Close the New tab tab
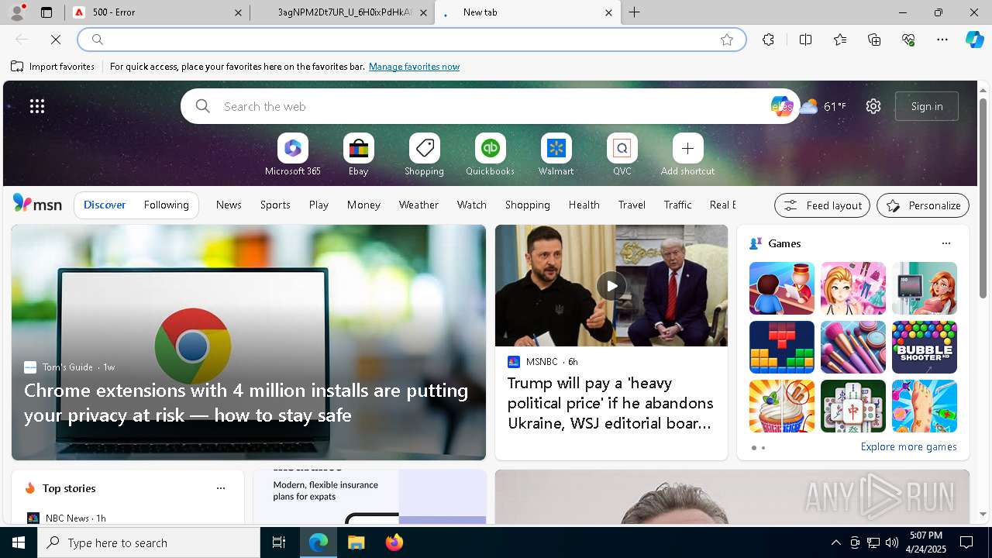This screenshot has height=558, width=992. (x=608, y=12)
